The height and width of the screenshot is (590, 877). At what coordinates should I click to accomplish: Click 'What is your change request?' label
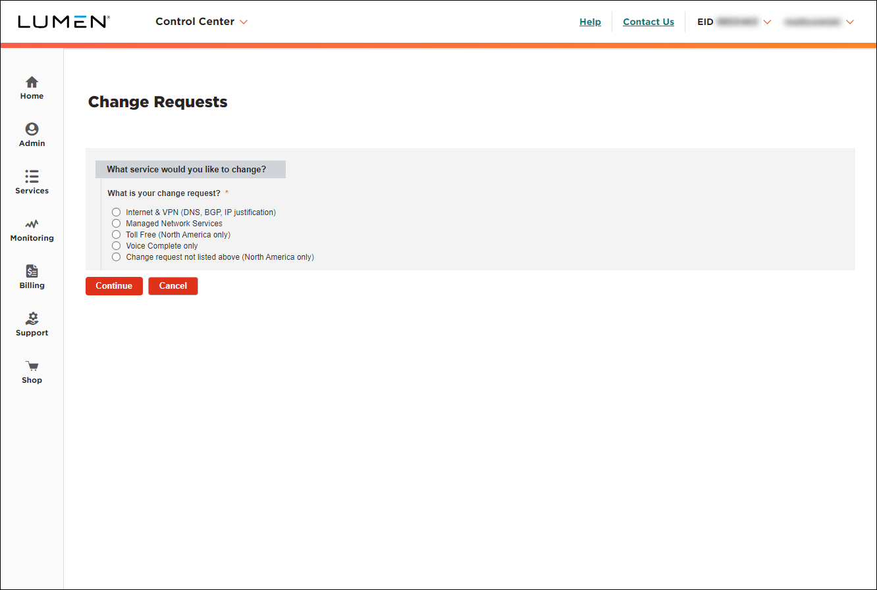(x=164, y=193)
